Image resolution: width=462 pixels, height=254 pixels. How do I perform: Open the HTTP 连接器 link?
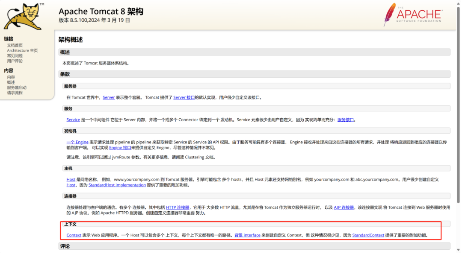[x=178, y=207]
